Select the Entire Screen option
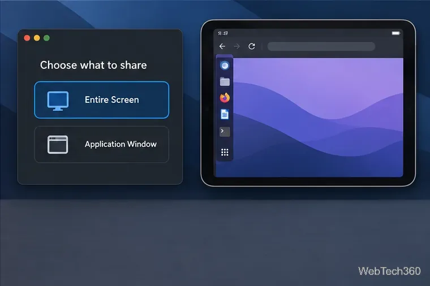This screenshot has width=430, height=286. [x=101, y=99]
